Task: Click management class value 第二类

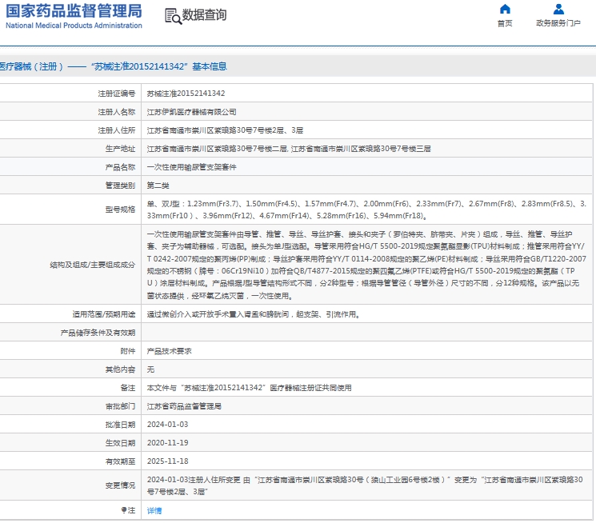Action: [158, 186]
